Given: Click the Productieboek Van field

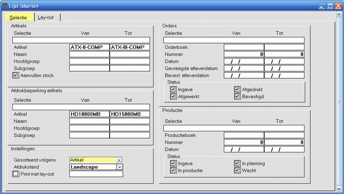Looking at the screenshot, I should 244,135.
